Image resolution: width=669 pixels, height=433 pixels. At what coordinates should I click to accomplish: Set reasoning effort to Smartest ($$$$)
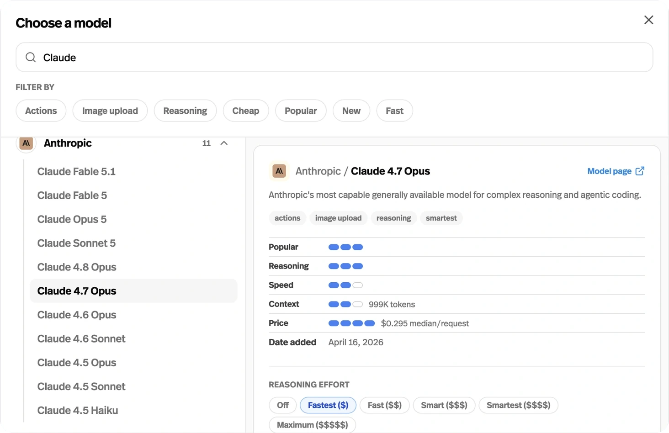(518, 405)
